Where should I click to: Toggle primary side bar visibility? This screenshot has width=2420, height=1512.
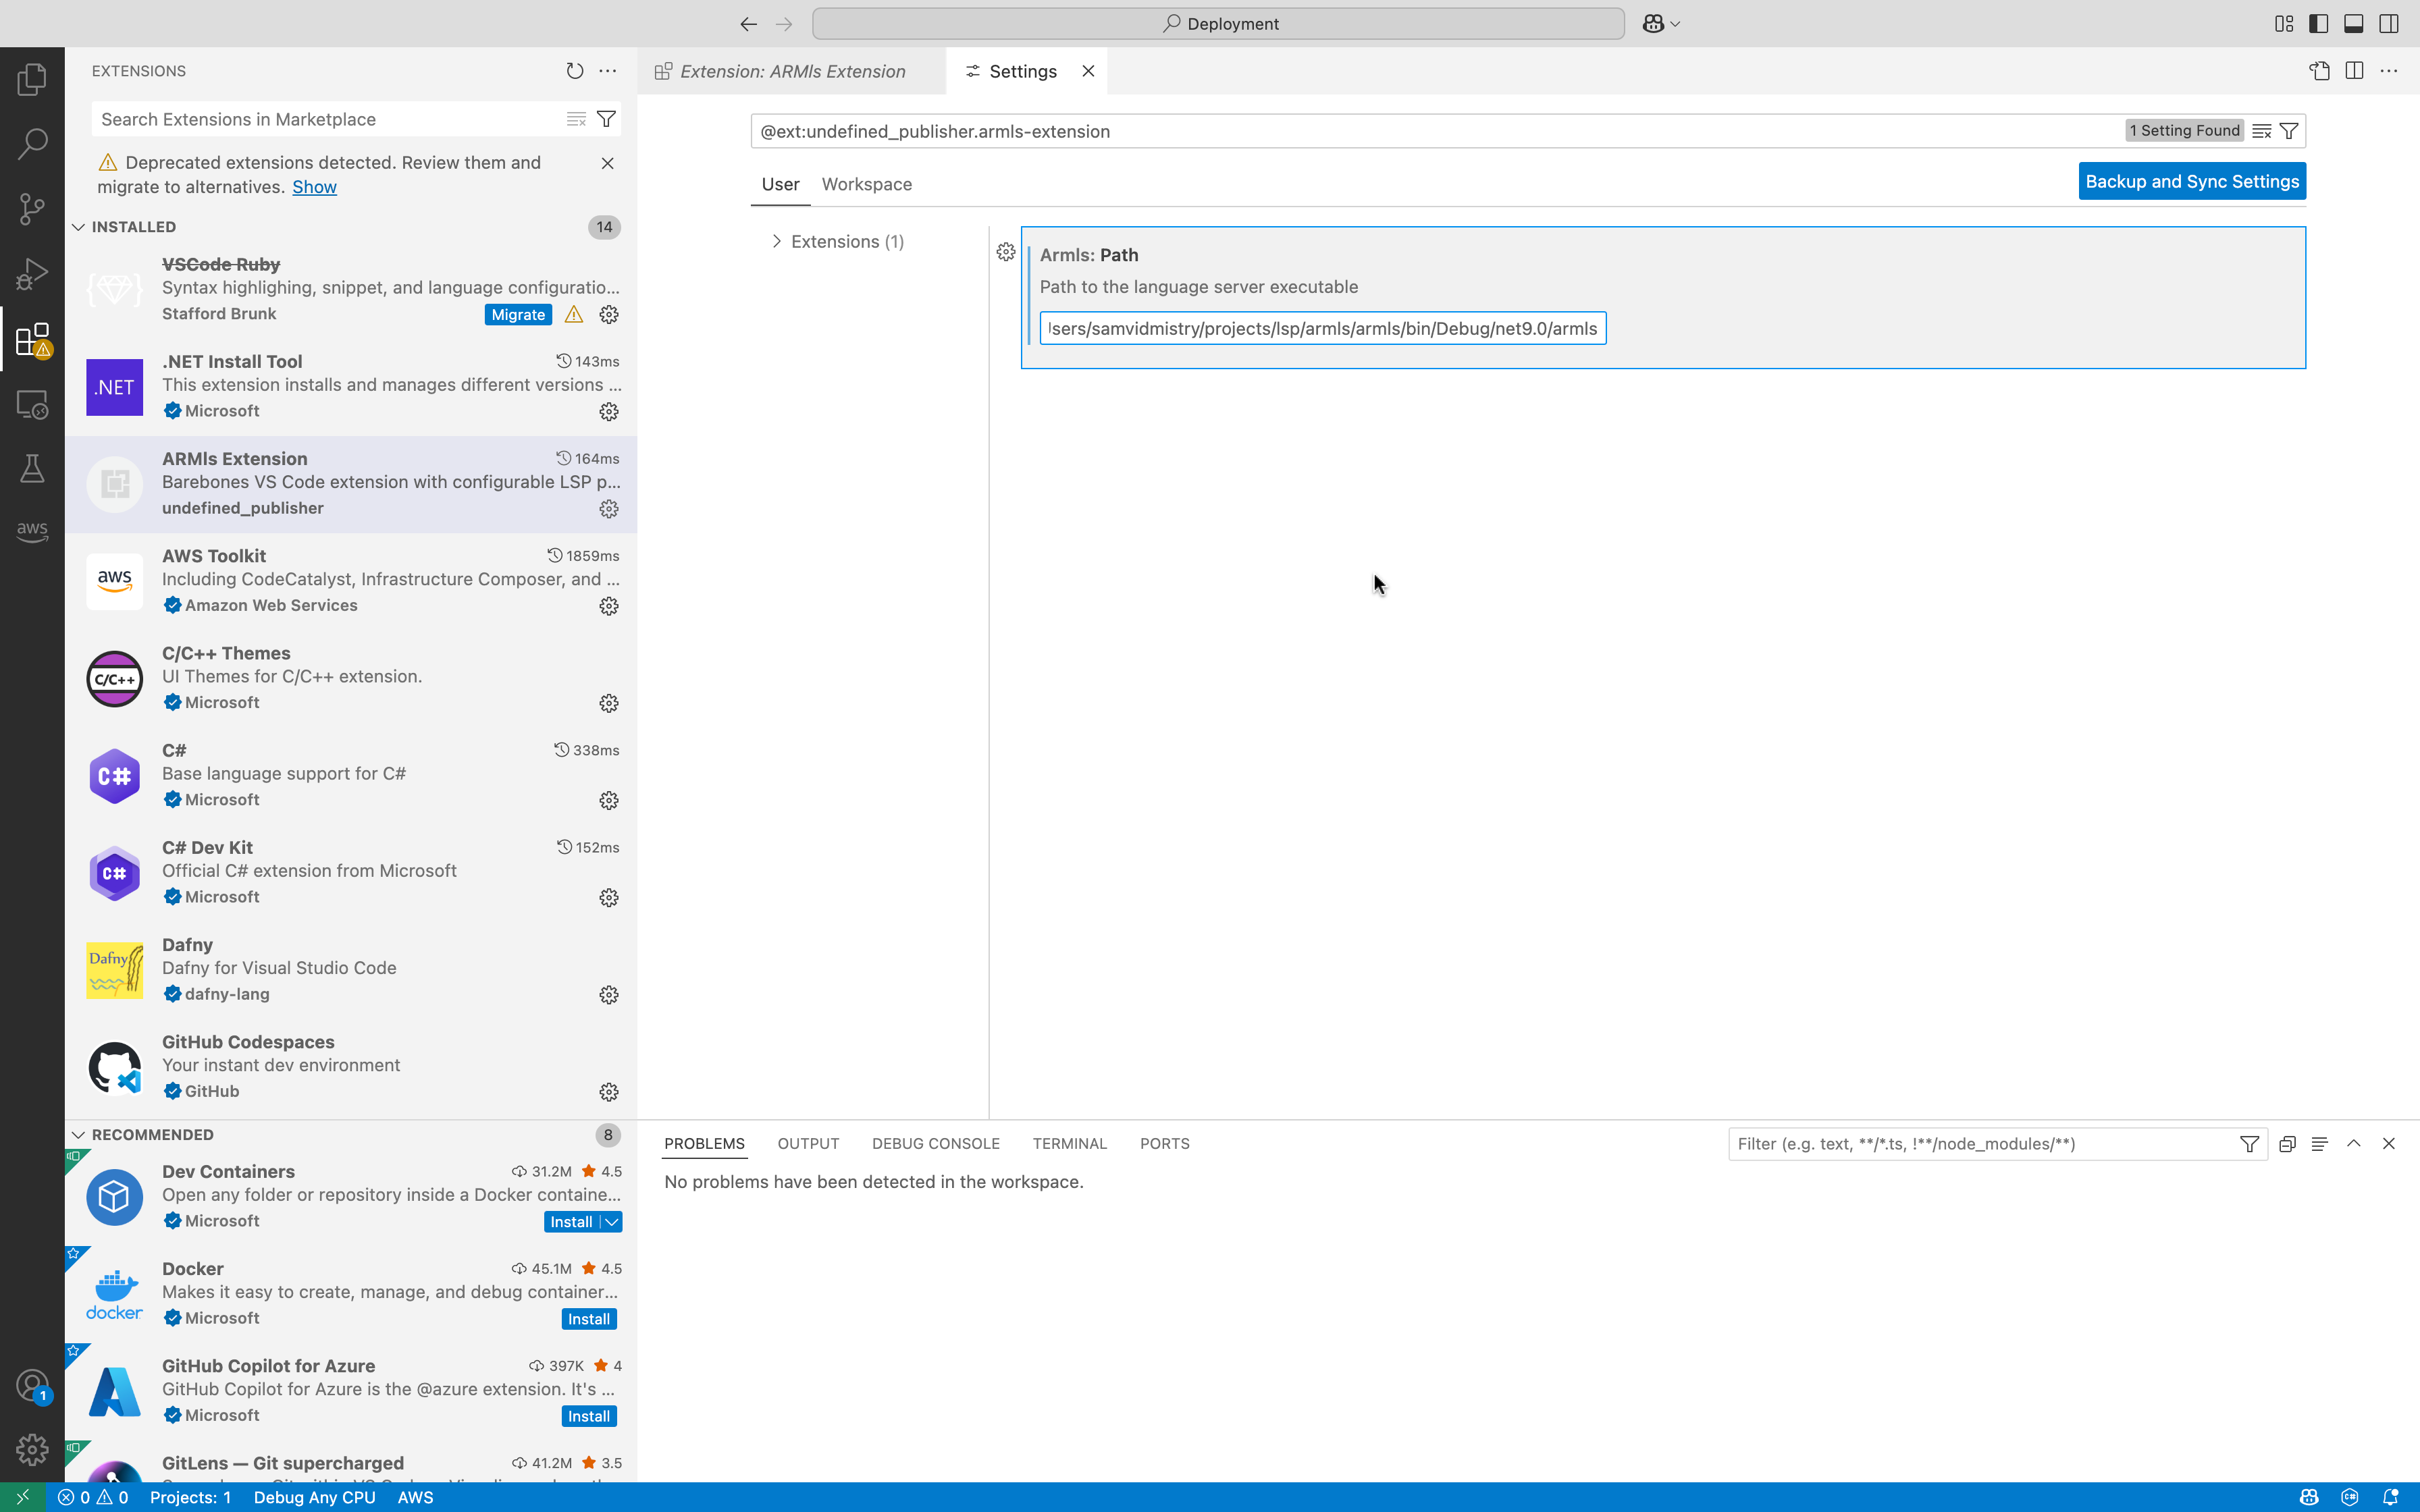pyautogui.click(x=2318, y=24)
